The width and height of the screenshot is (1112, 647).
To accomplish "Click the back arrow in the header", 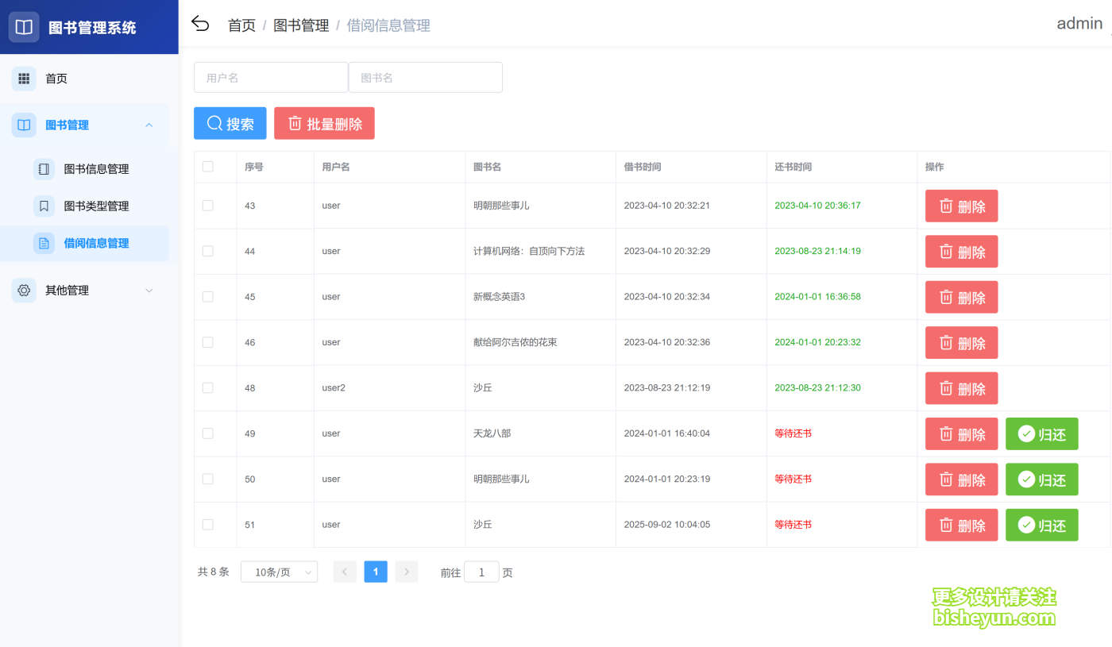I will pos(200,23).
